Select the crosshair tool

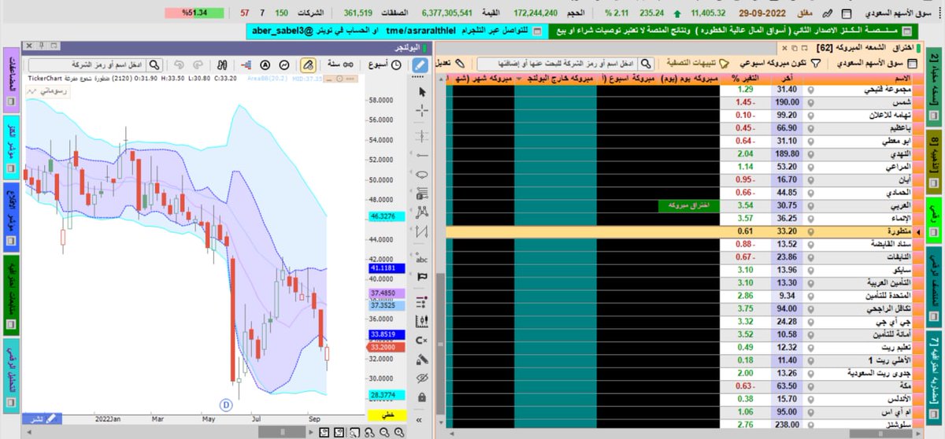[x=421, y=111]
